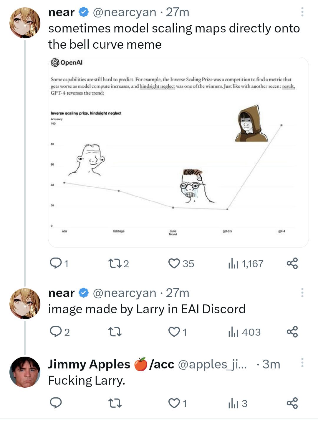Share Jimmy Apples' reply tweet
Image resolution: width=318 pixels, height=426 pixels.
292,403
